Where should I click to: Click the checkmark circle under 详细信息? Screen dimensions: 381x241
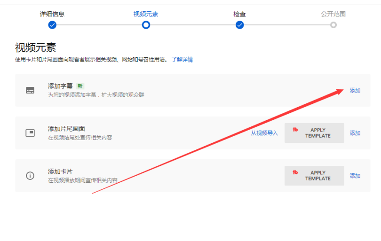point(52,25)
